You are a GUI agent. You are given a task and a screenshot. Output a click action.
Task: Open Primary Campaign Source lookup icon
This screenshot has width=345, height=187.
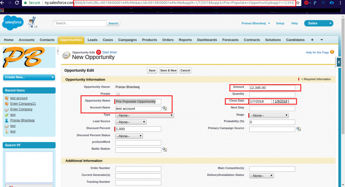coord(299,129)
